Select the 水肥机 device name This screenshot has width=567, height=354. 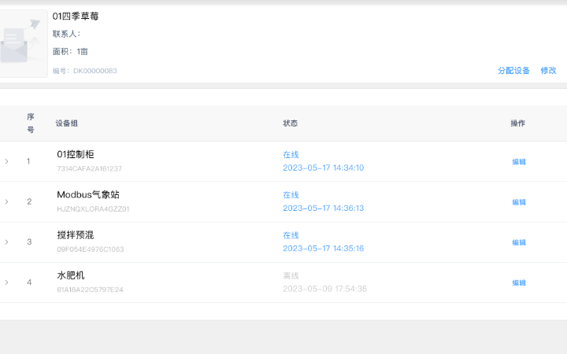point(71,275)
